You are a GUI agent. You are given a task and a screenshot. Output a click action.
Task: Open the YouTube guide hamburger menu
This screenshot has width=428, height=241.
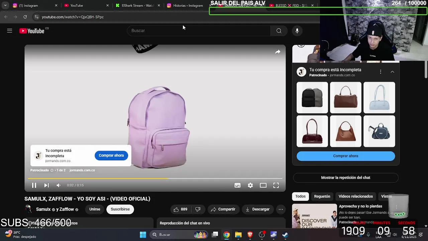(9, 31)
